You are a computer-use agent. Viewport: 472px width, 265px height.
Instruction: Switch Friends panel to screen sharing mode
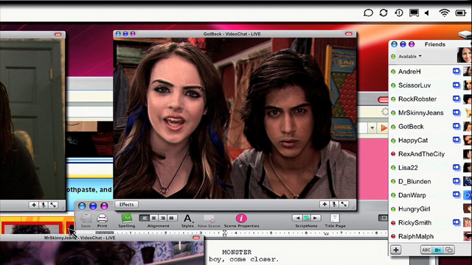pos(449,250)
